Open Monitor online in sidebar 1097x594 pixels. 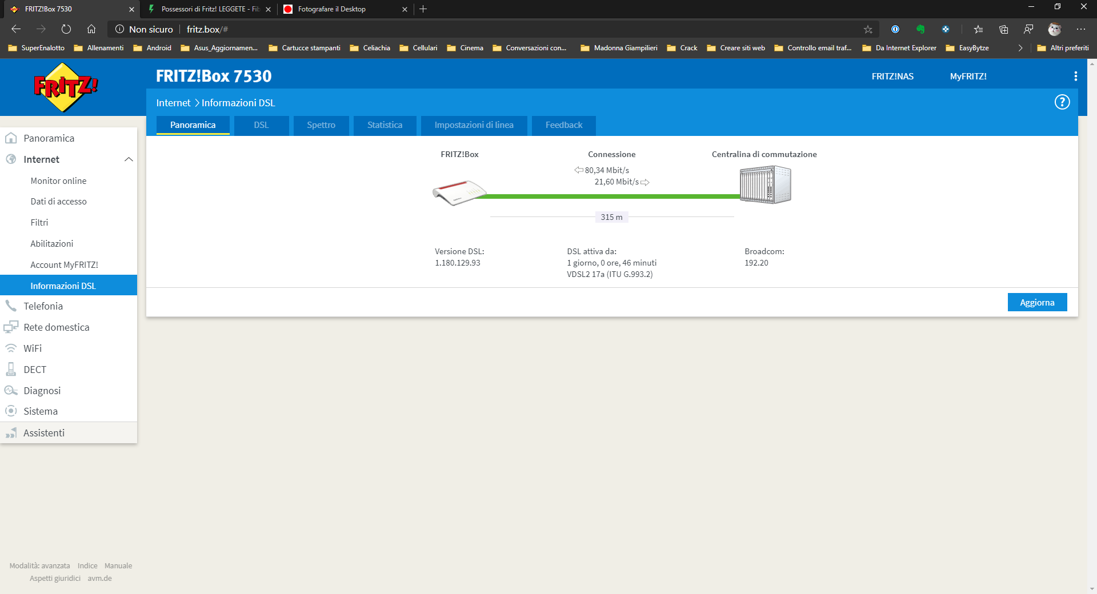point(58,181)
